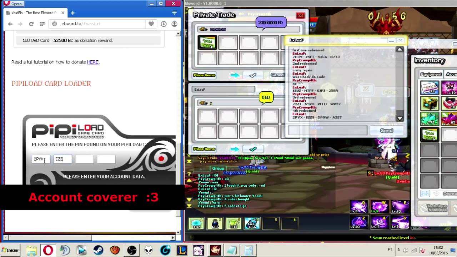Click the fourth empty PIN field
This screenshot has height=257, width=457.
point(106,159)
